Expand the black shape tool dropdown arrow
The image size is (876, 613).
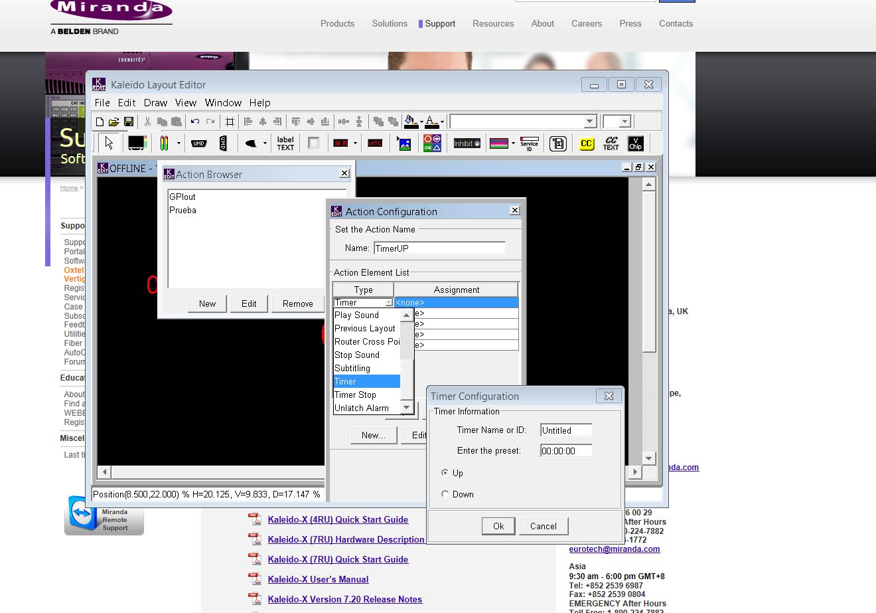[264, 143]
